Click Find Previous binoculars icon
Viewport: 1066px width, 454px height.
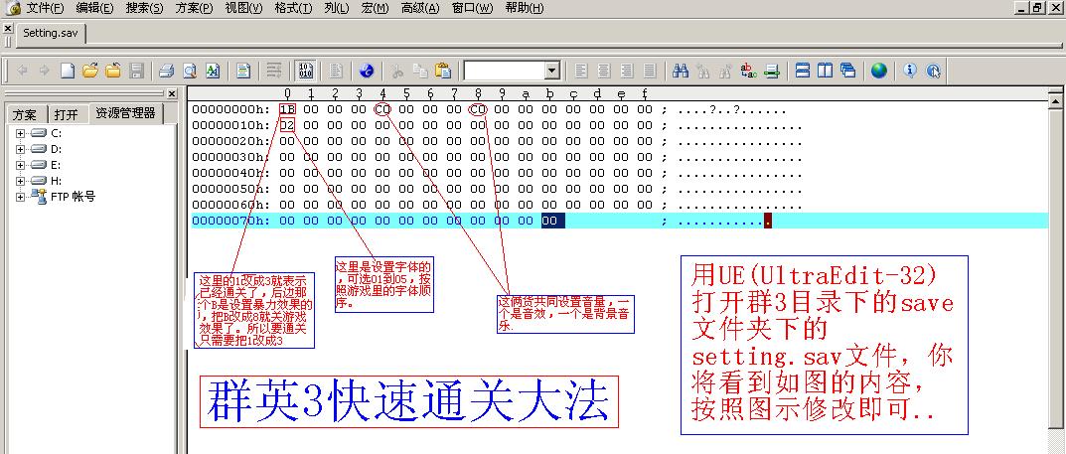[703, 71]
